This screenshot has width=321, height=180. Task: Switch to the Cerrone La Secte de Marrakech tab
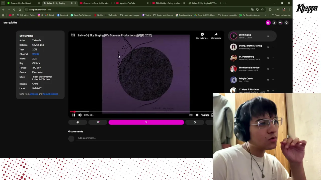[96, 3]
